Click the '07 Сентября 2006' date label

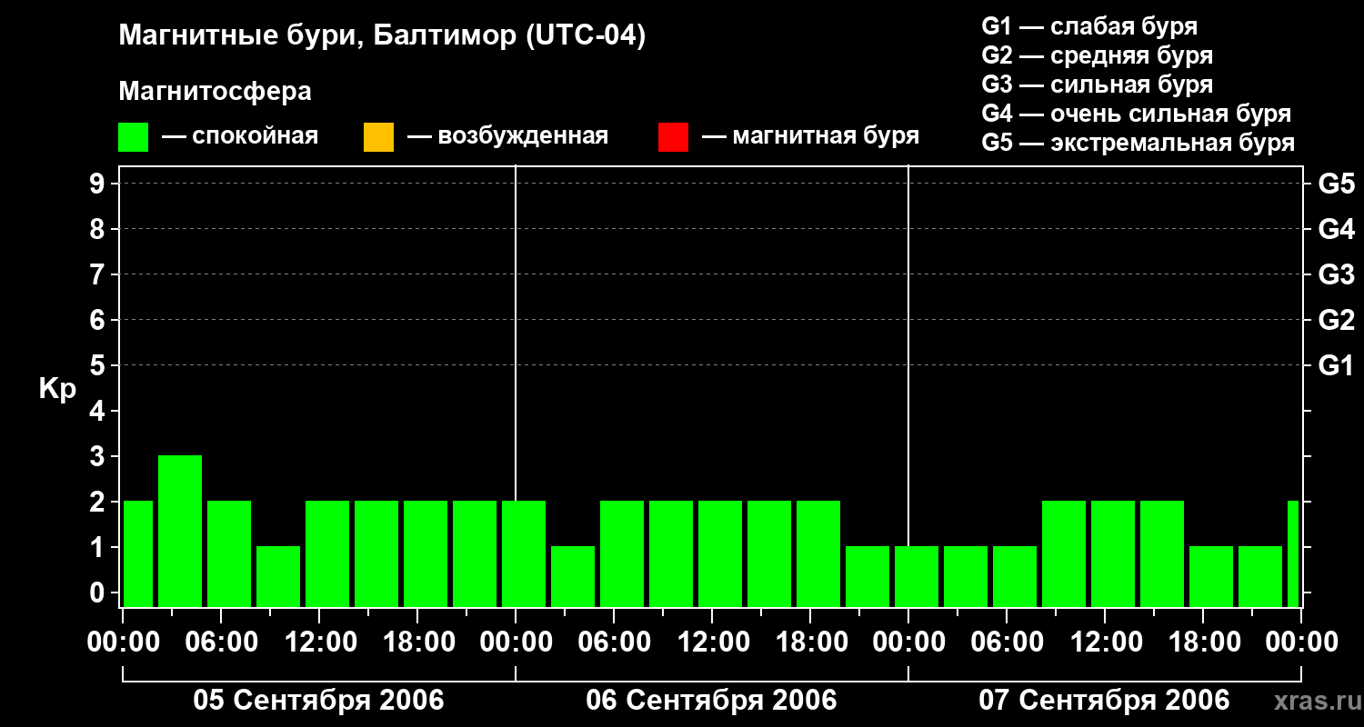1104,701
